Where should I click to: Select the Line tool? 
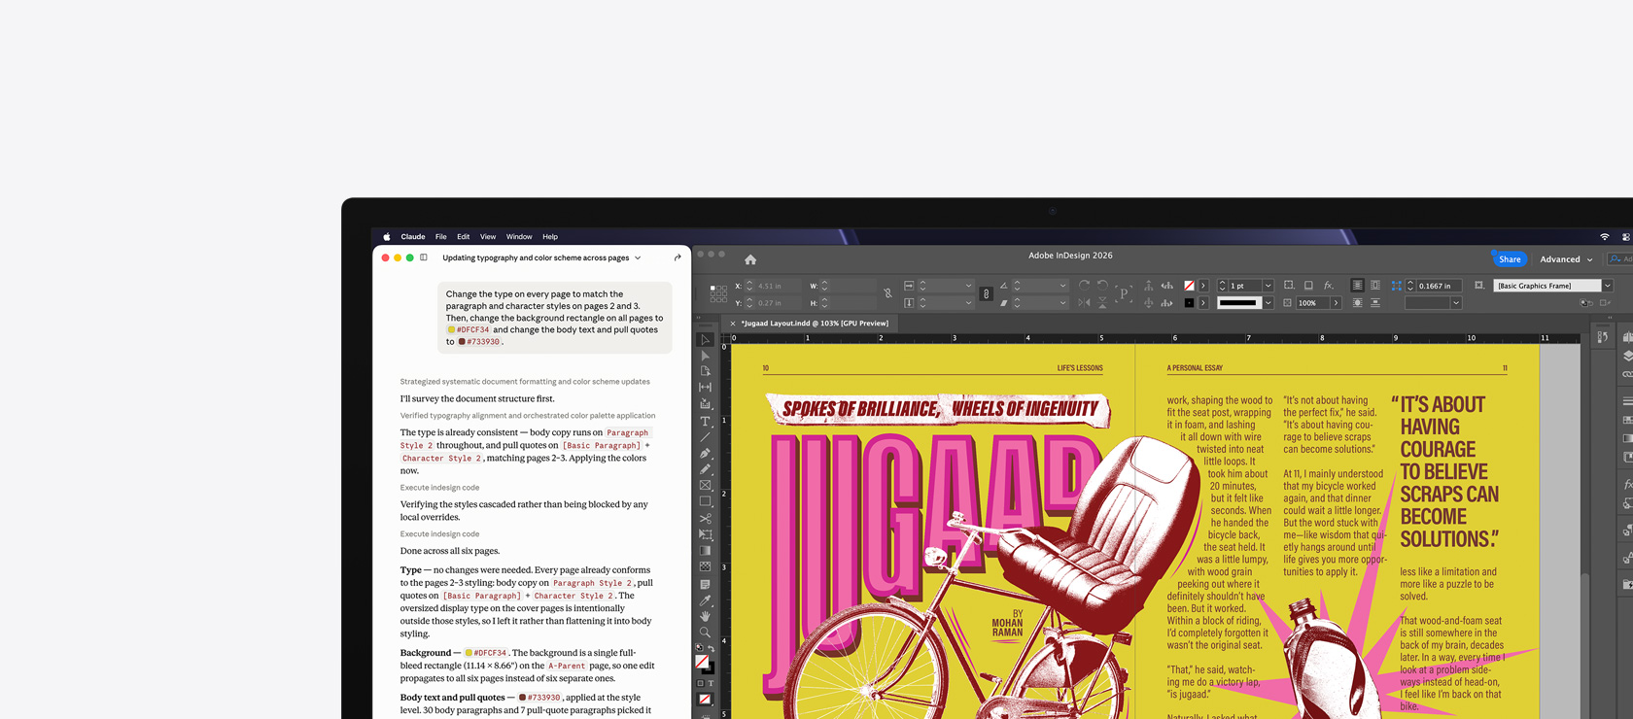(705, 437)
